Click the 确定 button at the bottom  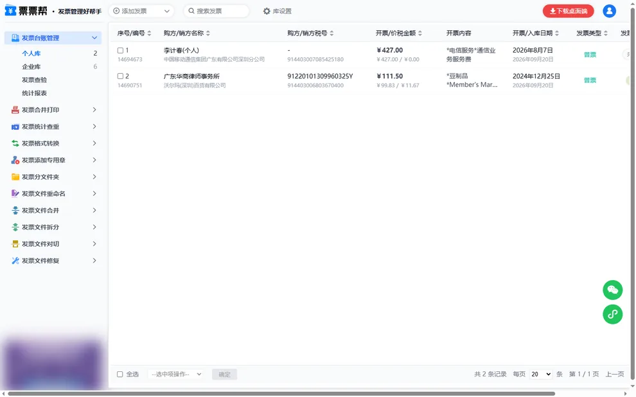224,375
